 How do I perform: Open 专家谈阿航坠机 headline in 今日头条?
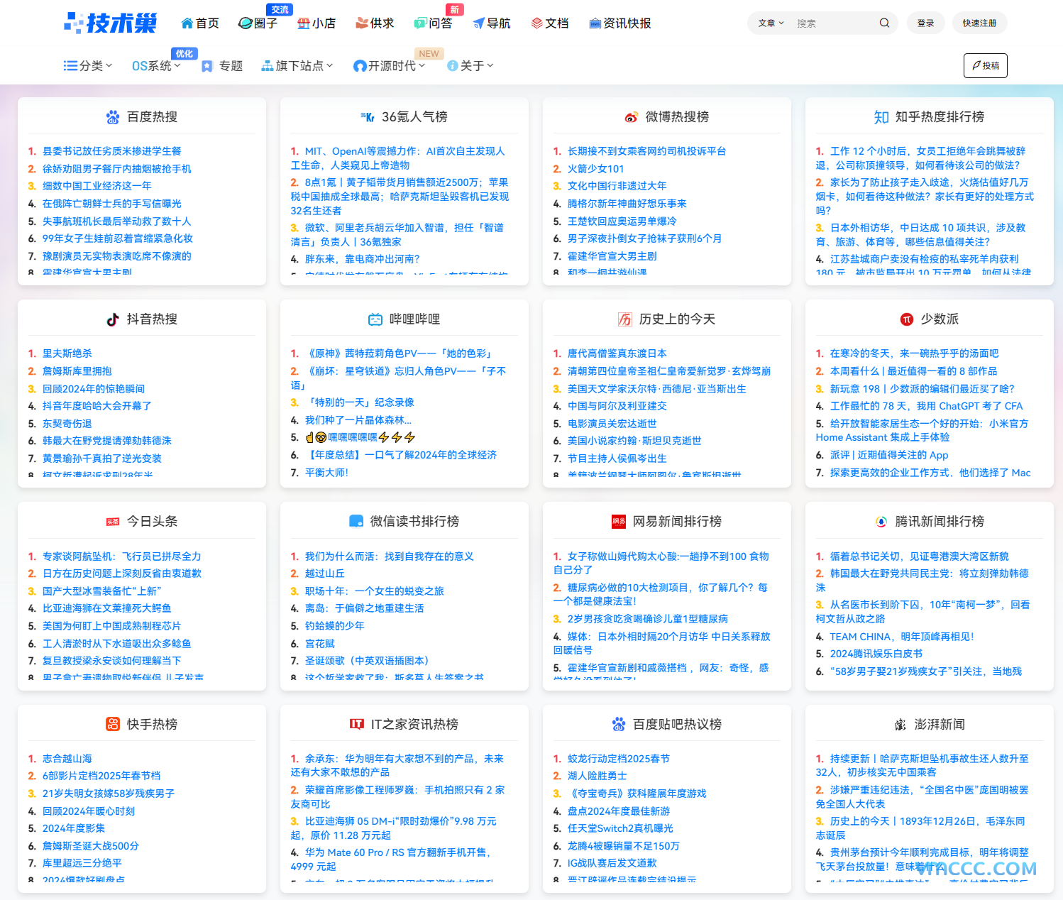121,556
